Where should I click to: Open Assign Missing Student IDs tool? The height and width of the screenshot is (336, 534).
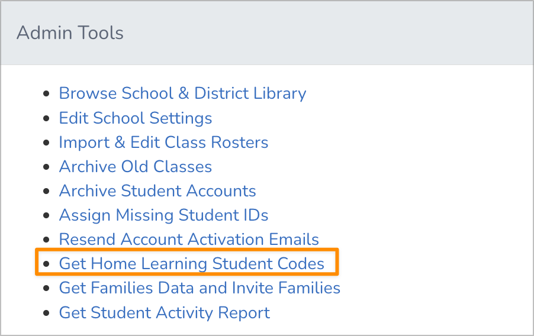coord(163,215)
